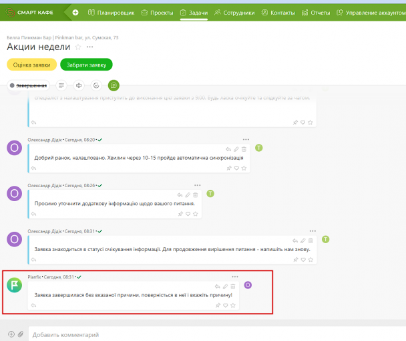Open the Отчеты tab
The height and width of the screenshot is (341, 406).
(316, 13)
